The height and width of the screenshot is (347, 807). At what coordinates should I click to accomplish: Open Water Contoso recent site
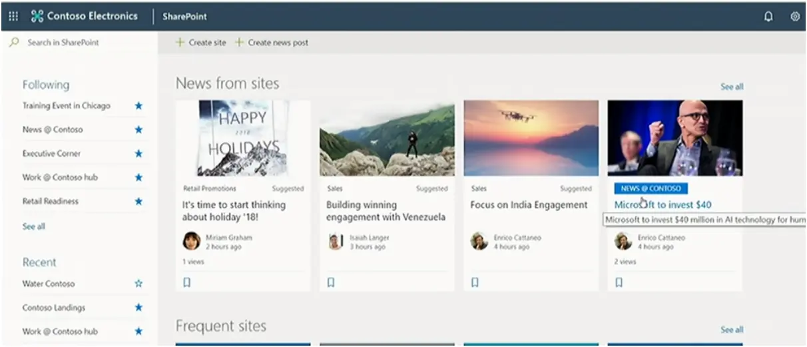click(x=49, y=284)
